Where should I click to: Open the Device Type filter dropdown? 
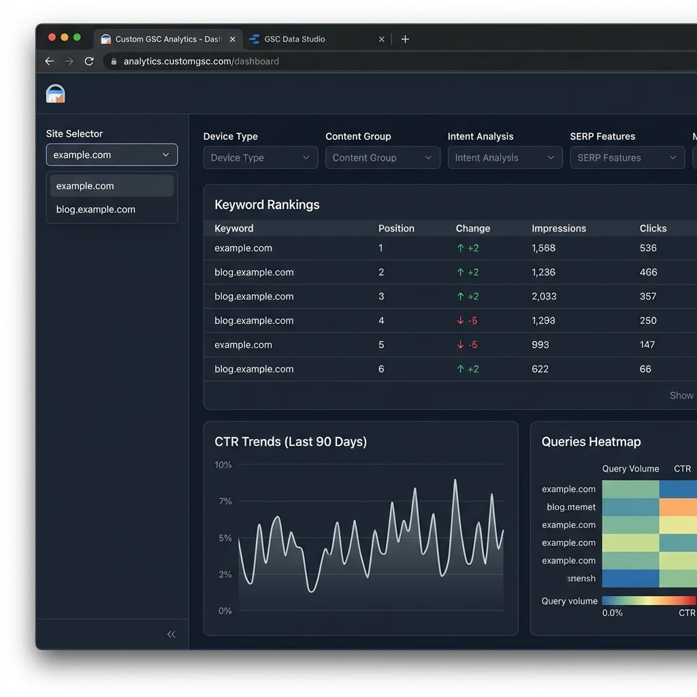click(260, 157)
